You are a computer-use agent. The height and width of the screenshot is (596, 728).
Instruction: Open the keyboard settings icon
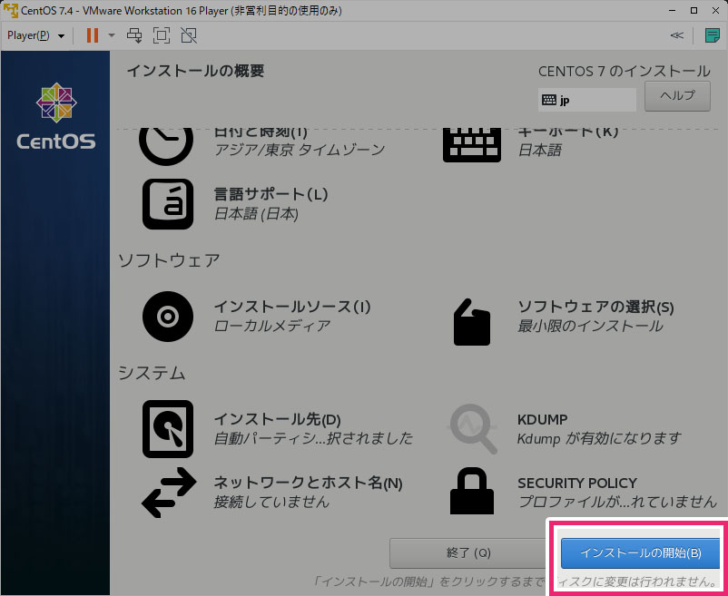(x=472, y=145)
